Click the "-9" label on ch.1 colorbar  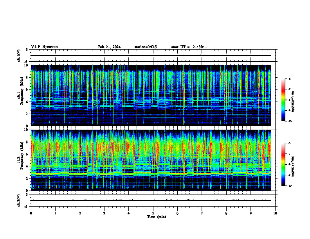point(289,111)
